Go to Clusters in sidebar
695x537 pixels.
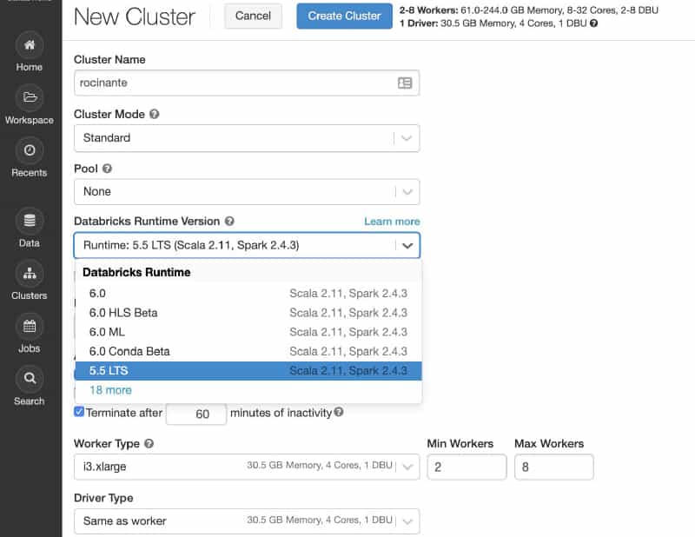click(x=30, y=274)
